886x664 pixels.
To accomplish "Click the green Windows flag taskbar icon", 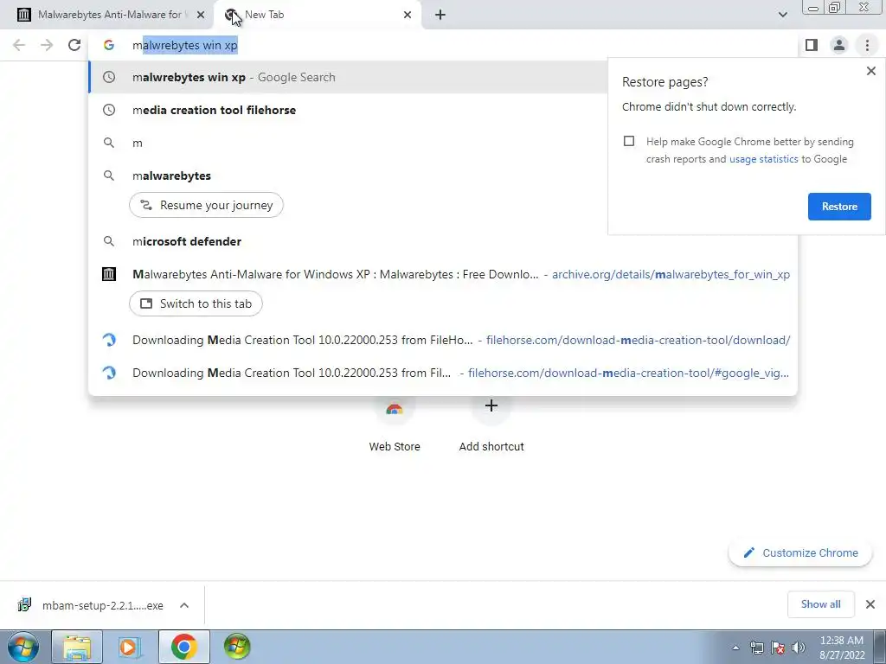I will point(237,647).
